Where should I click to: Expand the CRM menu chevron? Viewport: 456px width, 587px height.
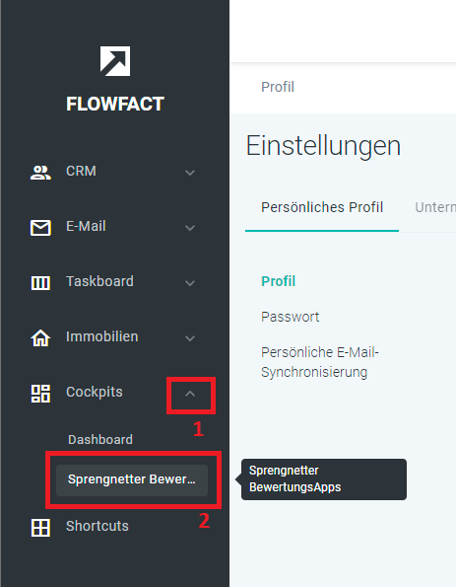point(190,173)
